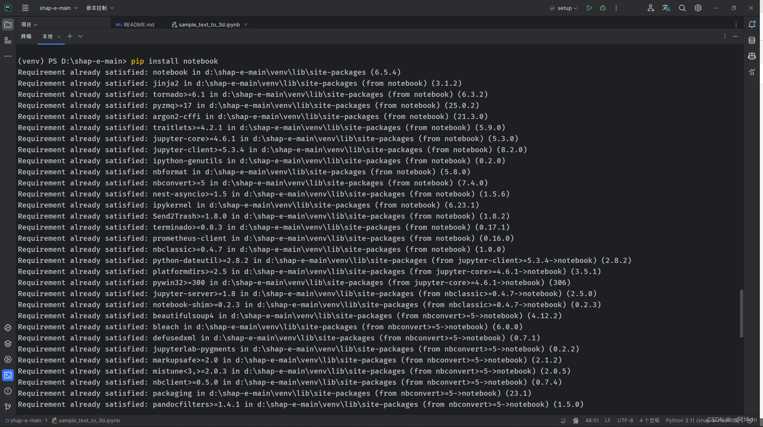Image resolution: width=763 pixels, height=427 pixels.
Task: Open the Notifications bell
Action: tap(752, 25)
